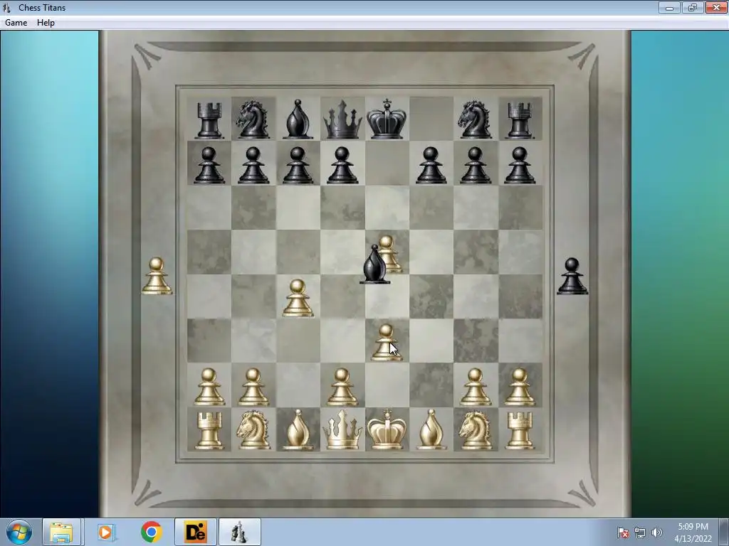Viewport: 729px width, 546px height.
Task: Select the black pawn on h7
Action: pyautogui.click(x=520, y=165)
